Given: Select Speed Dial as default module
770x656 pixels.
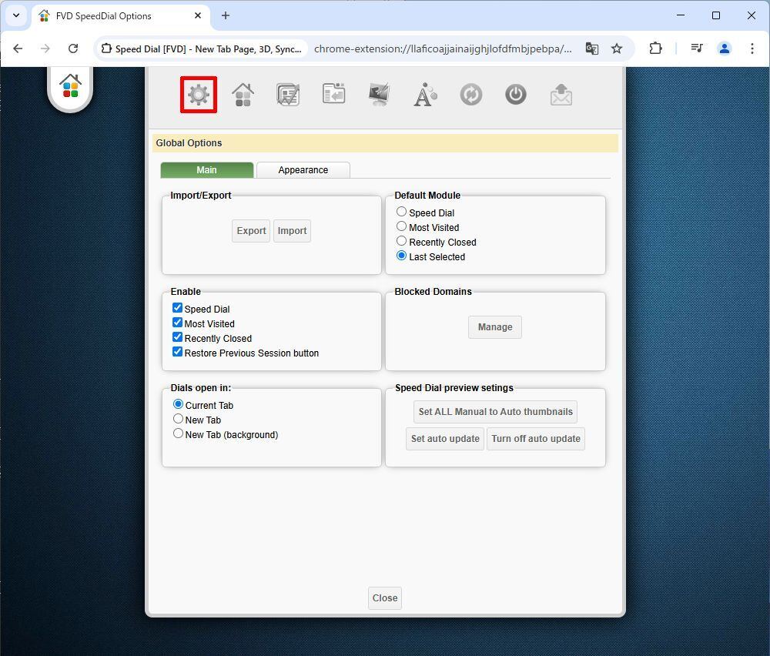Looking at the screenshot, I should (x=401, y=212).
